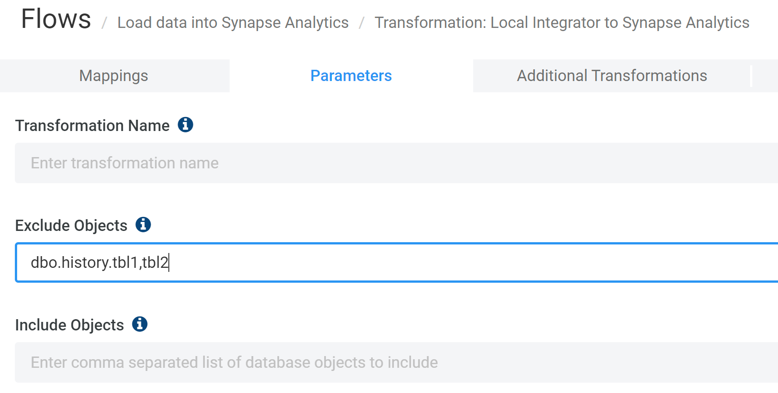Focus the Transformation Name input field
Screen dimensions: 778x393
point(396,163)
